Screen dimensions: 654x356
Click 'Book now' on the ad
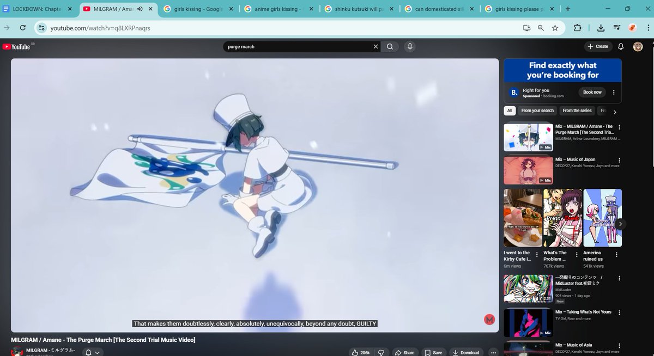[592, 93]
